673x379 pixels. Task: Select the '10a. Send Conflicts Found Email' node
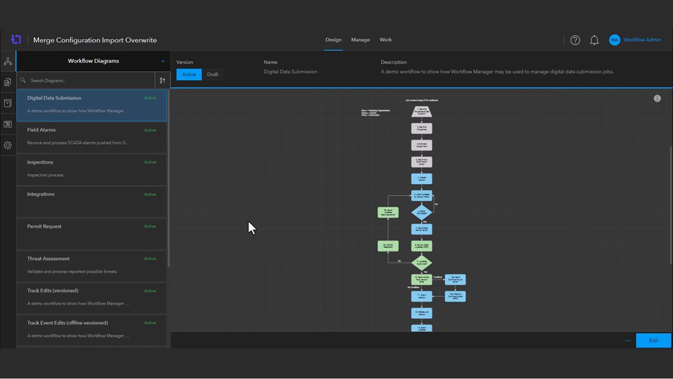(455, 279)
